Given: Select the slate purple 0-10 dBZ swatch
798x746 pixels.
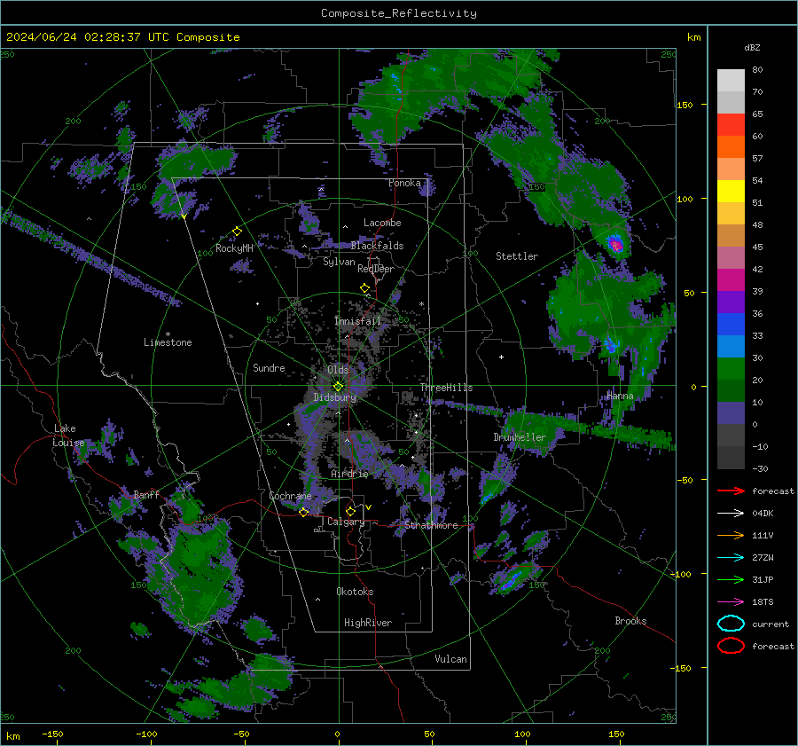Looking at the screenshot, I should pos(731,413).
